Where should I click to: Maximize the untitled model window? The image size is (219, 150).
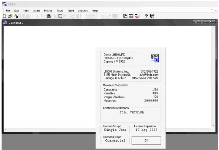pos(202,22)
